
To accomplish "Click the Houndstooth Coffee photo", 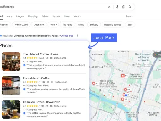I will [11, 85].
